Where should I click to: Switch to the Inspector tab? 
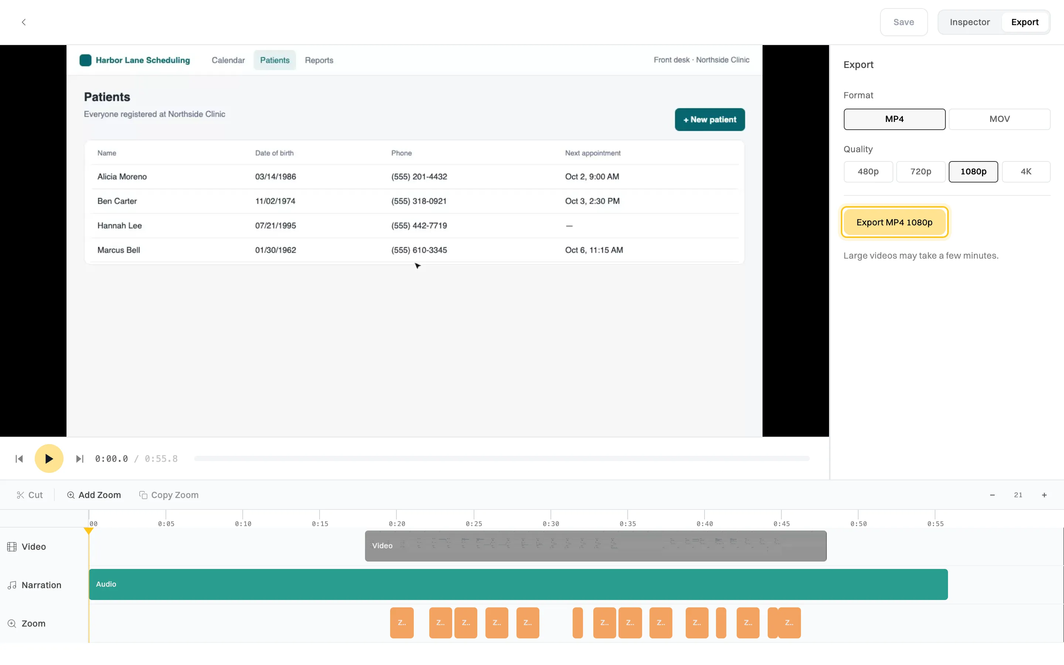coord(969,22)
